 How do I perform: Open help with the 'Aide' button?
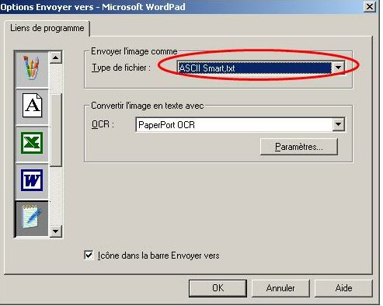pyautogui.click(x=343, y=288)
